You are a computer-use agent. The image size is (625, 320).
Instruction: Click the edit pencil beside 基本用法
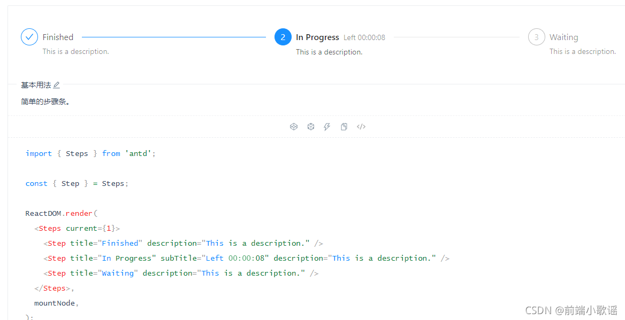(57, 84)
